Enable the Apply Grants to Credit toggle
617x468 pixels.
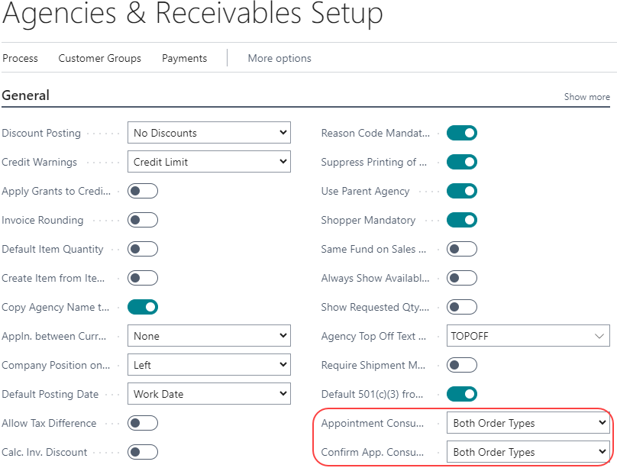(x=143, y=191)
